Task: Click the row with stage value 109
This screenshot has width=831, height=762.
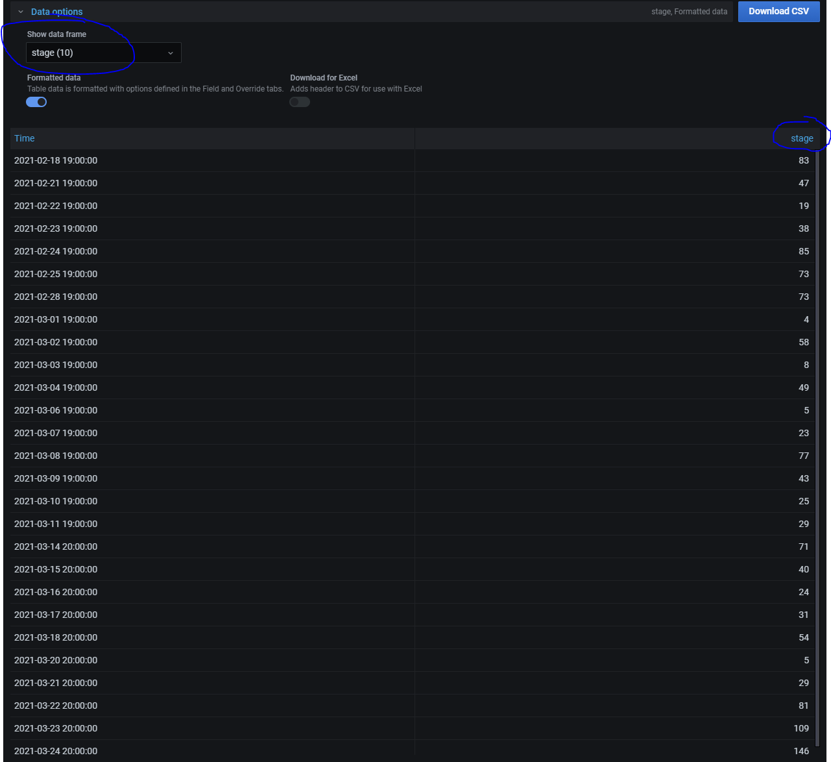Action: (259, 728)
